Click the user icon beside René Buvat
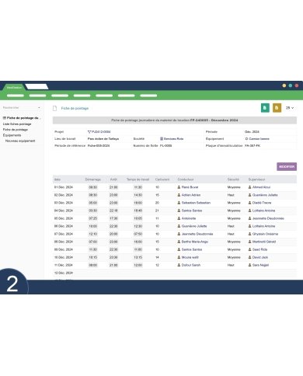 click(179, 187)
